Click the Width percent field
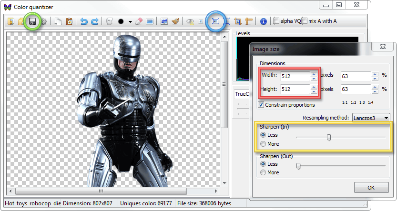The height and width of the screenshot is (211, 397). tap(356, 76)
